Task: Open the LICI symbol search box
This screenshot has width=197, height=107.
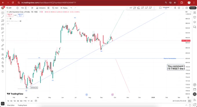Action: [9, 8]
